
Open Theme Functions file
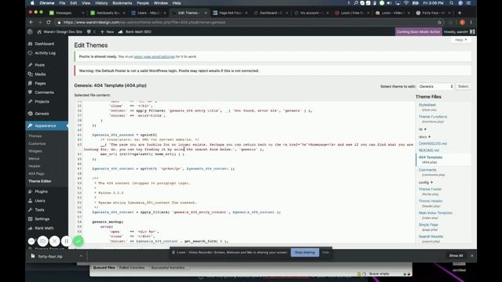point(432,117)
